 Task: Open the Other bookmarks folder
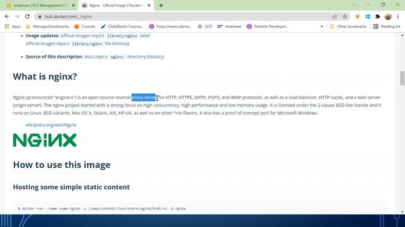coord(348,26)
